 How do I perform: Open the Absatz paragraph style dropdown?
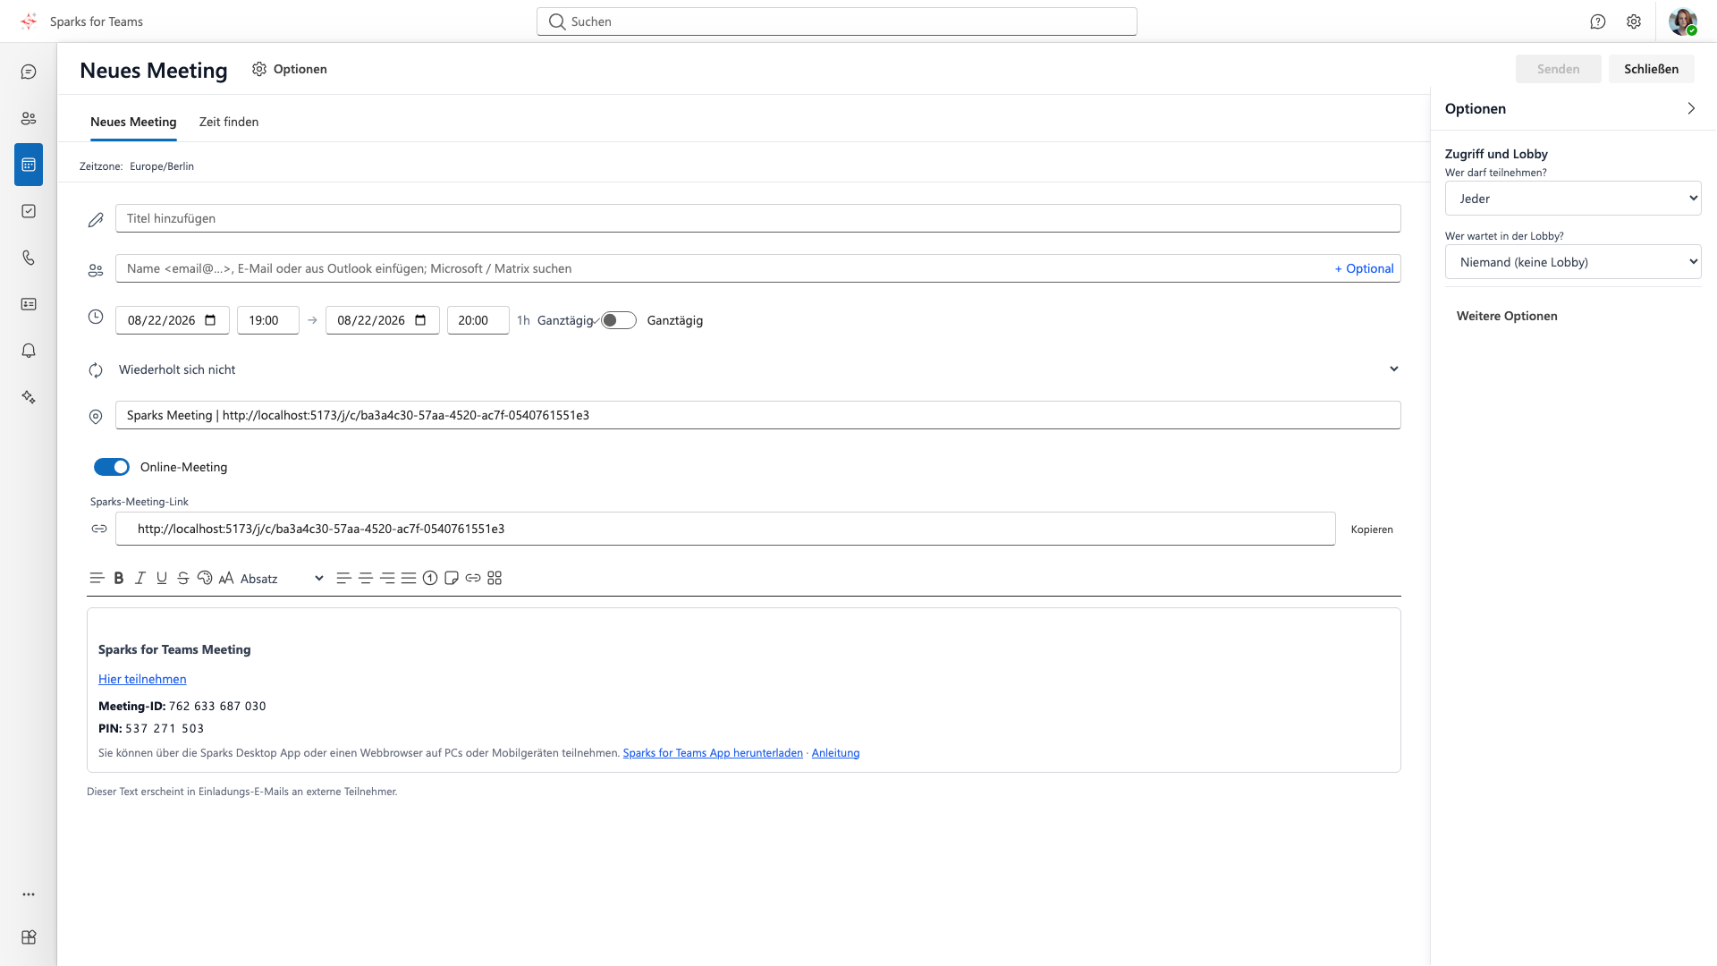(x=282, y=579)
